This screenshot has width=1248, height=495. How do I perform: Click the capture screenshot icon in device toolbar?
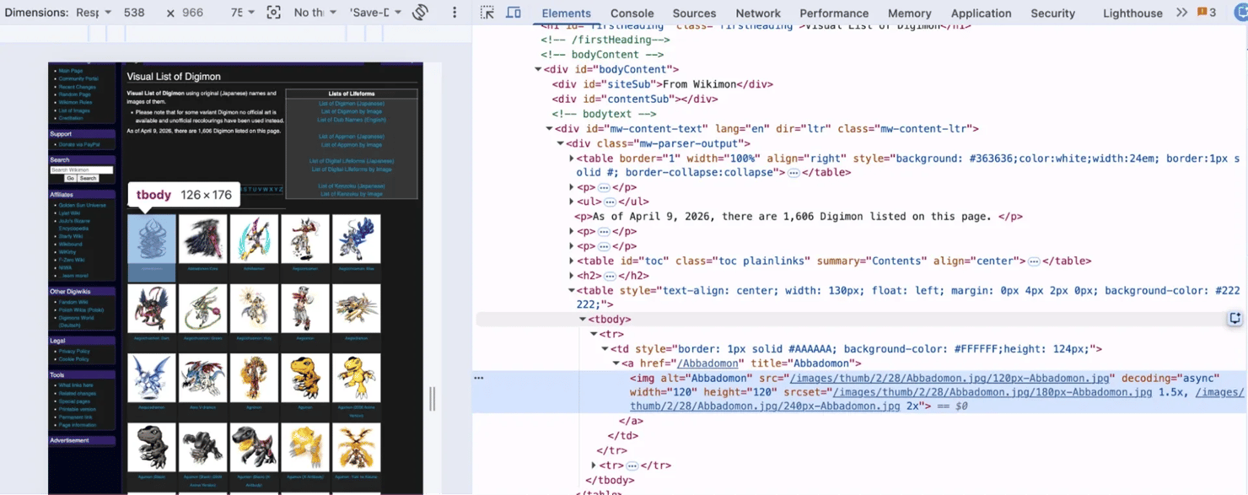273,13
